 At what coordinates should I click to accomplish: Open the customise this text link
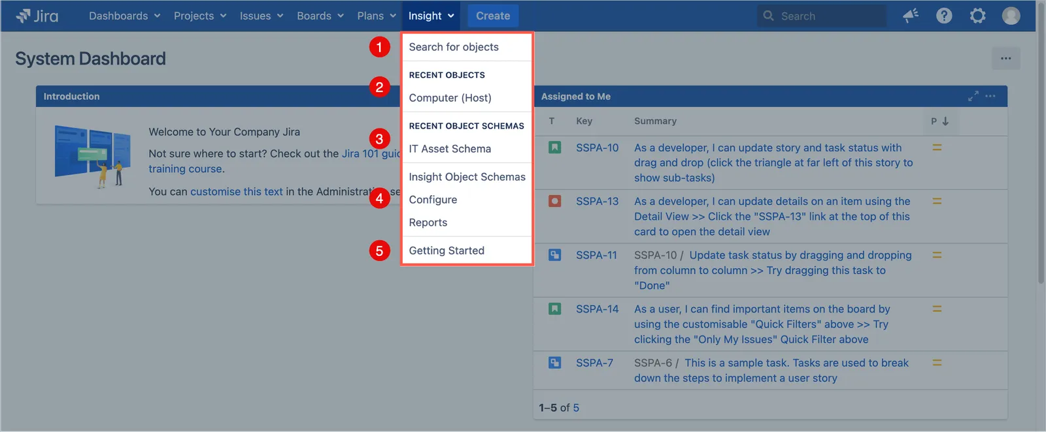click(237, 192)
